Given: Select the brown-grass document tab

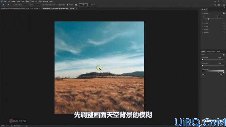Looking at the screenshot, I should [59, 9].
